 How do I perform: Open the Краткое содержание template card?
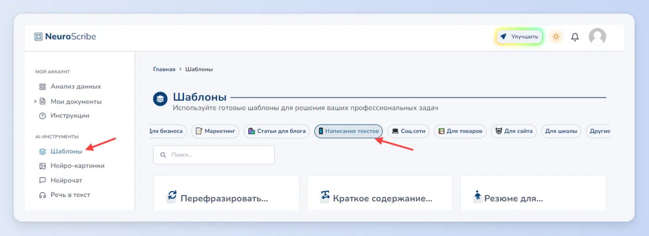380,193
